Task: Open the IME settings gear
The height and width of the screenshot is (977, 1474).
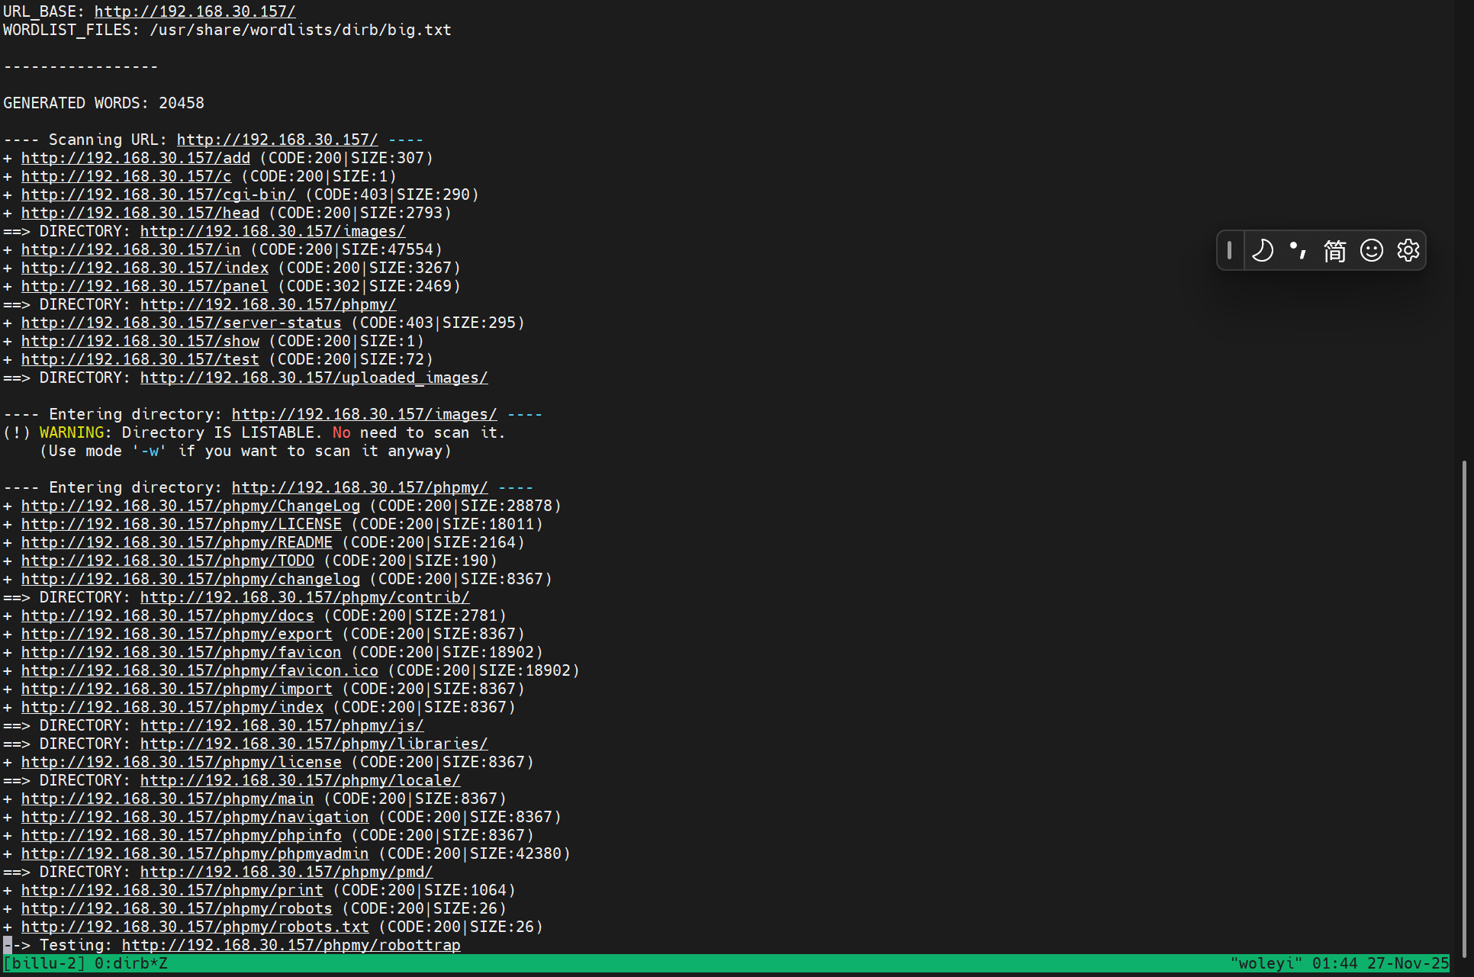Action: pyautogui.click(x=1408, y=250)
